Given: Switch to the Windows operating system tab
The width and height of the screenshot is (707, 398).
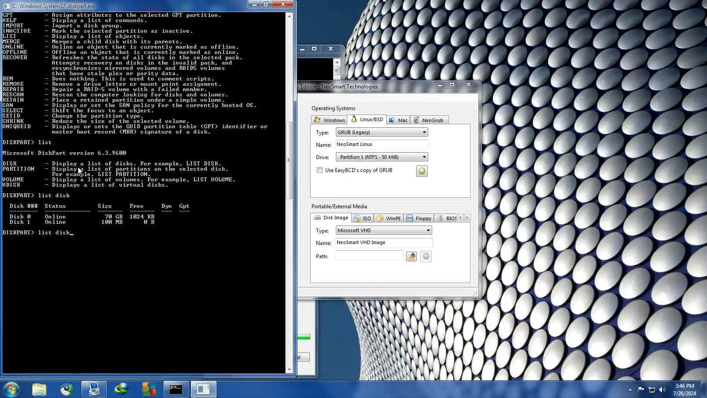Looking at the screenshot, I should pos(329,120).
